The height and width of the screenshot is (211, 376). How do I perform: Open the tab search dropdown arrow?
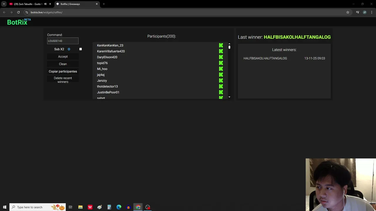pyautogui.click(x=4, y=4)
